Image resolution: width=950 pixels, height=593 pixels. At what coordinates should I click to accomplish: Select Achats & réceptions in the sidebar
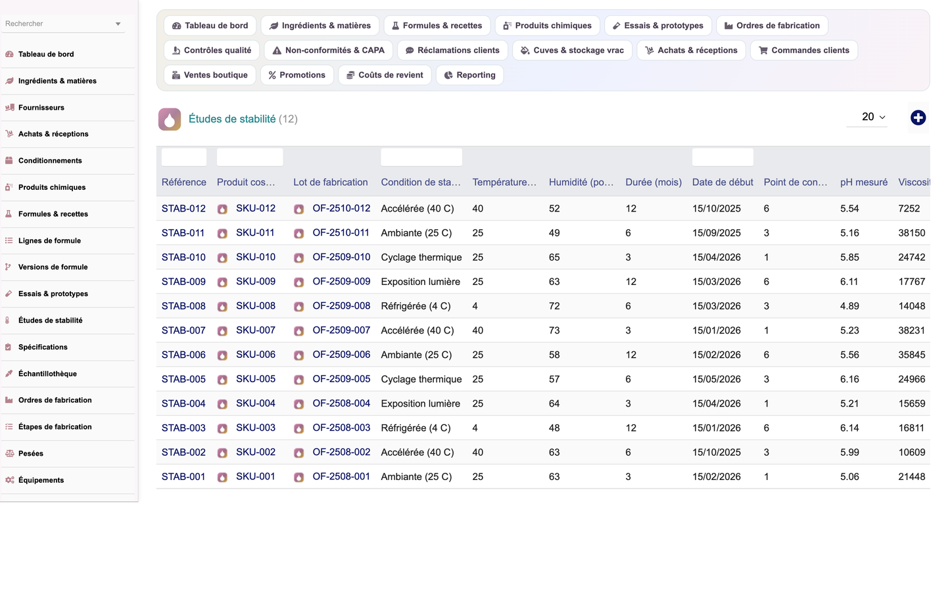[x=53, y=134]
